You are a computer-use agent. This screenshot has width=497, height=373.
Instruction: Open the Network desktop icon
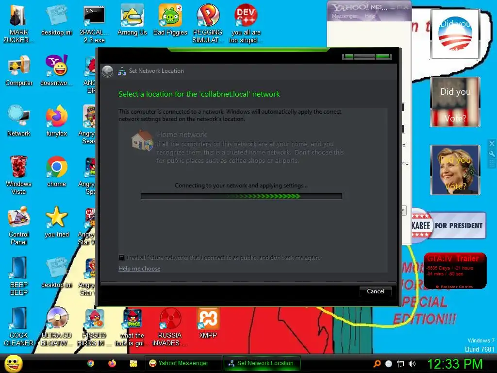(x=19, y=121)
